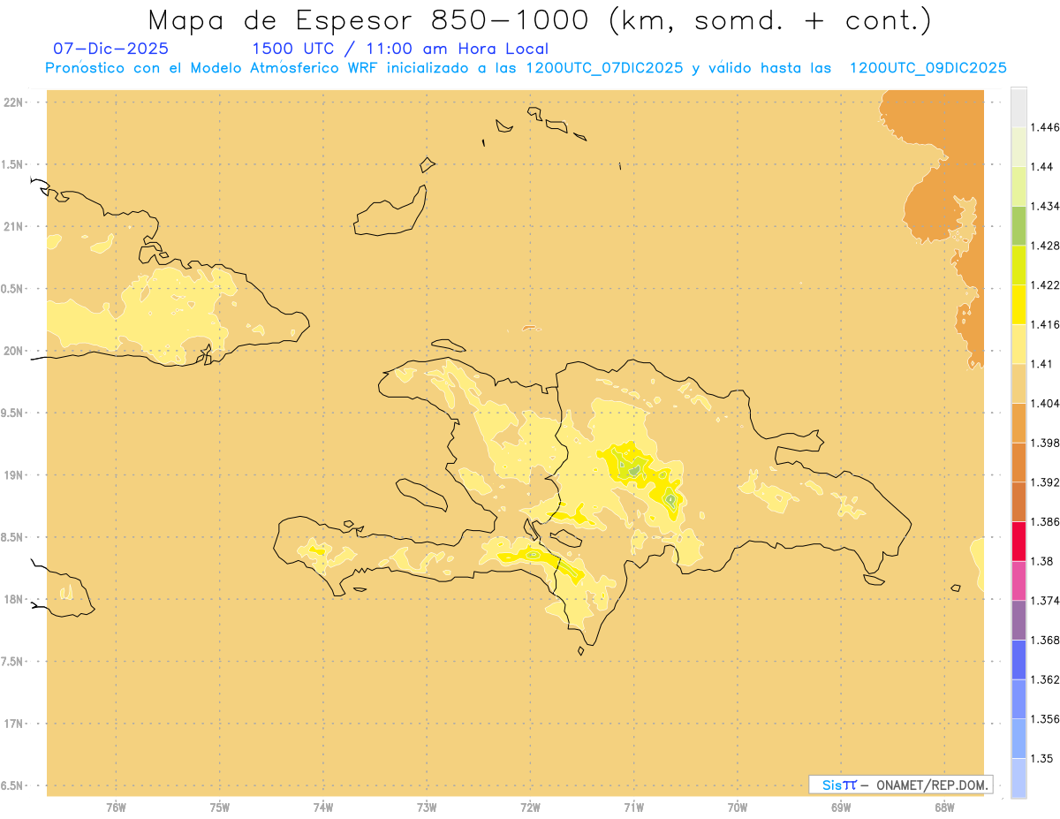The width and height of the screenshot is (1060, 819).
Task: Click the purple legend swatch between 1.368 and 1.374
Action: [1018, 620]
